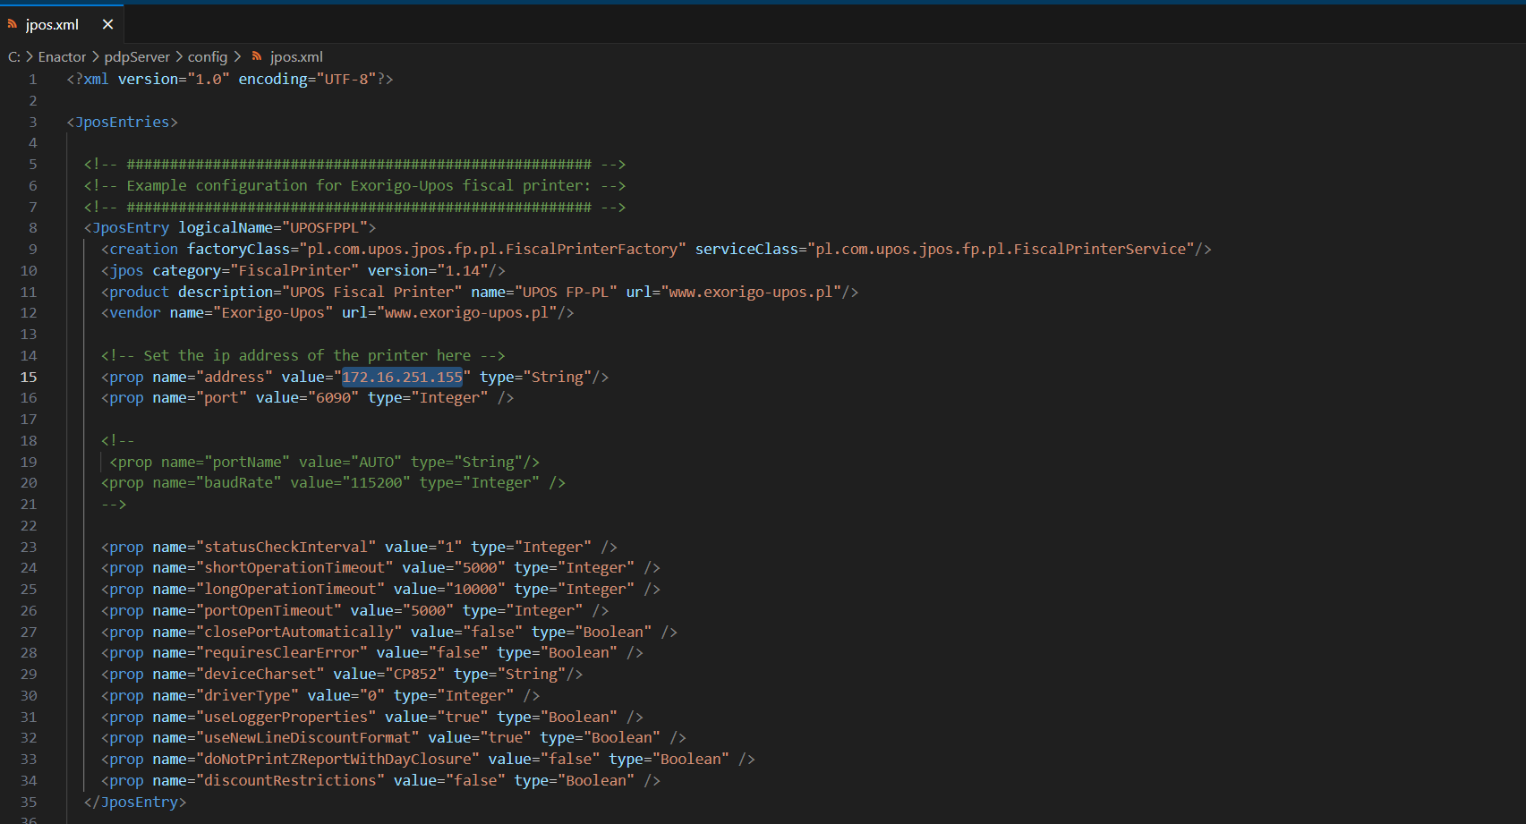Screen dimensions: 1526x824
Task: Select the jpos.xml editor tab
Action: [x=52, y=25]
